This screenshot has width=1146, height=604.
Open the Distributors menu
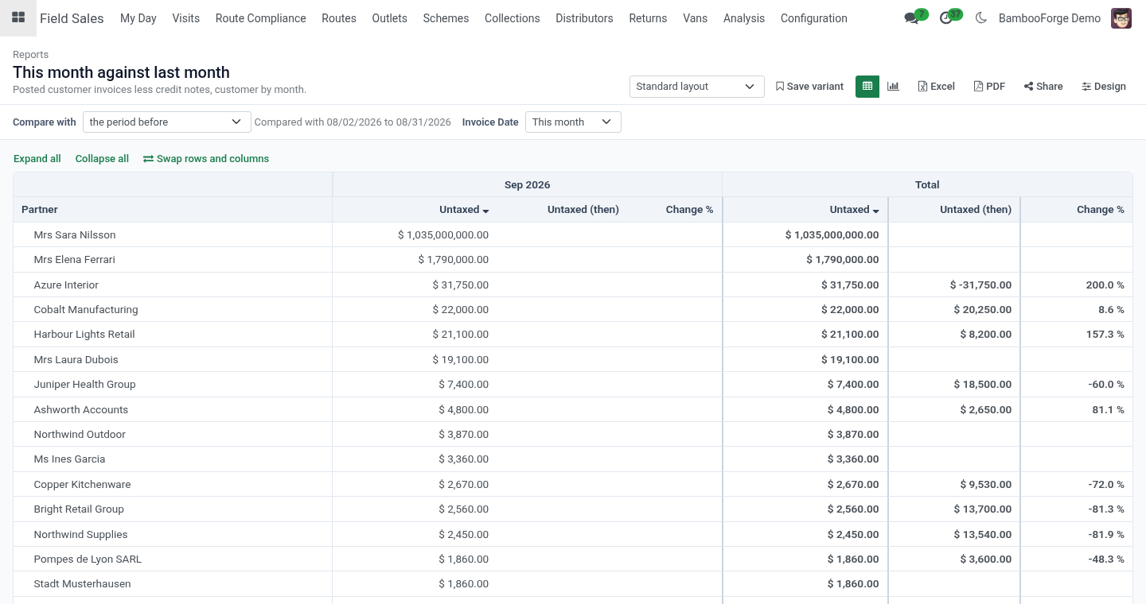click(584, 18)
